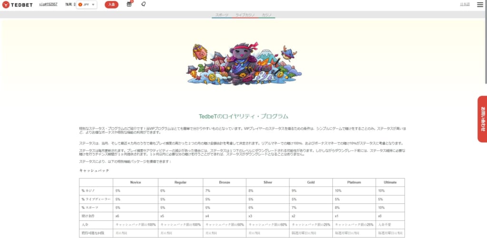Click the page vertical scrollbar
Image resolution: width=487 pixels, height=238 pixels.
[x=486, y=42]
